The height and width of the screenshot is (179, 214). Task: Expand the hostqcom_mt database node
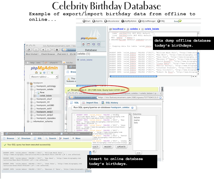[31, 102]
